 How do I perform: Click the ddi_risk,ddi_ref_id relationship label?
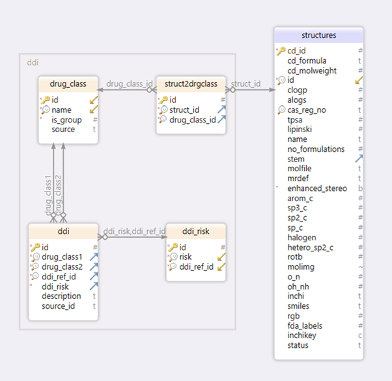134,231
